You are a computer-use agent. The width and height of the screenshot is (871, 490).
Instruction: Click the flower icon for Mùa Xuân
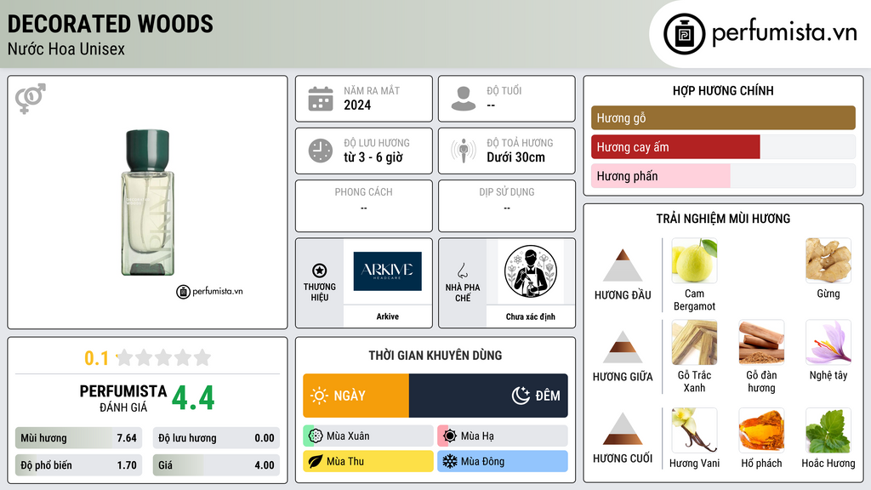click(316, 436)
